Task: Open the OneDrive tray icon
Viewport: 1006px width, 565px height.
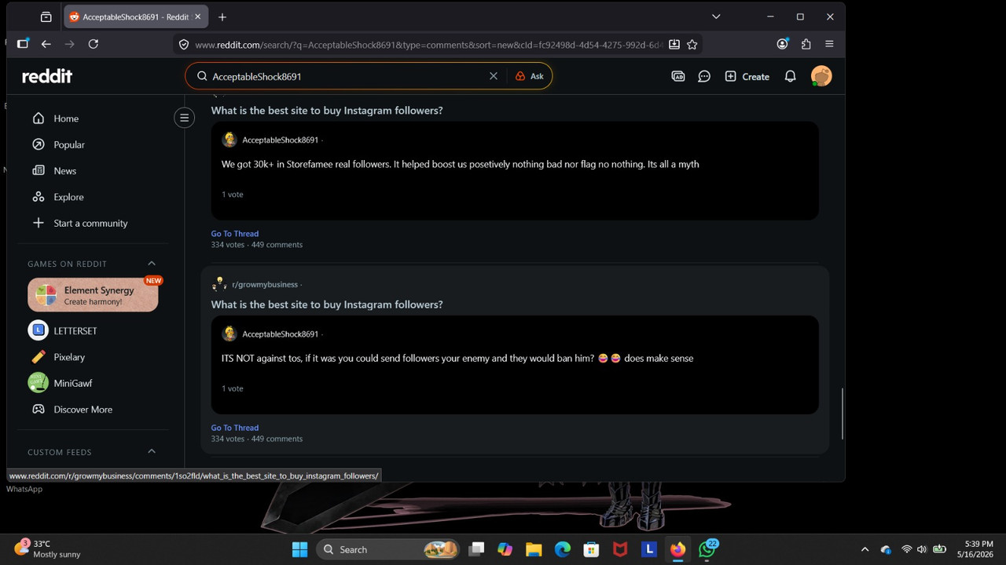Action: tap(887, 549)
